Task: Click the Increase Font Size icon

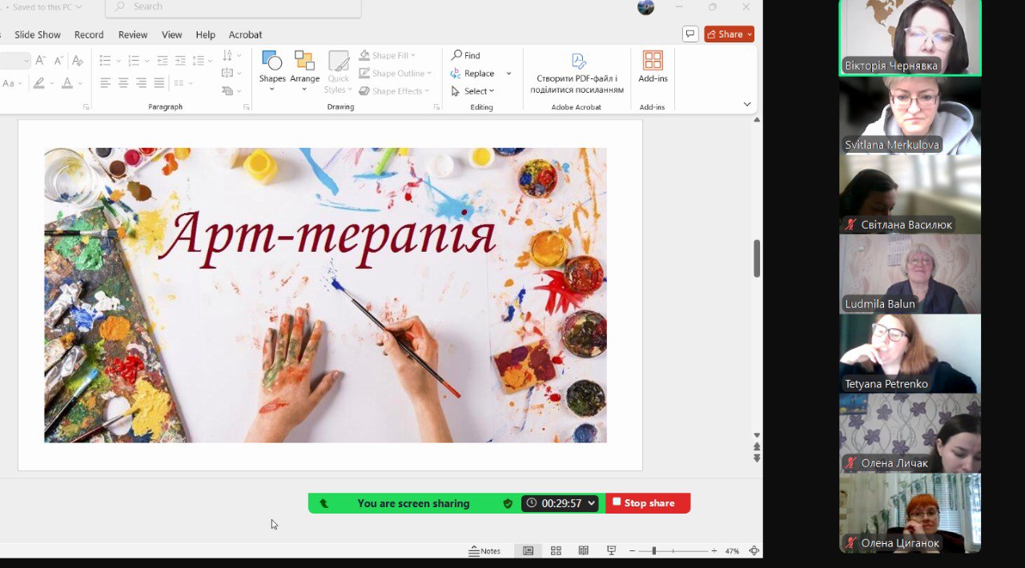Action: click(41, 61)
